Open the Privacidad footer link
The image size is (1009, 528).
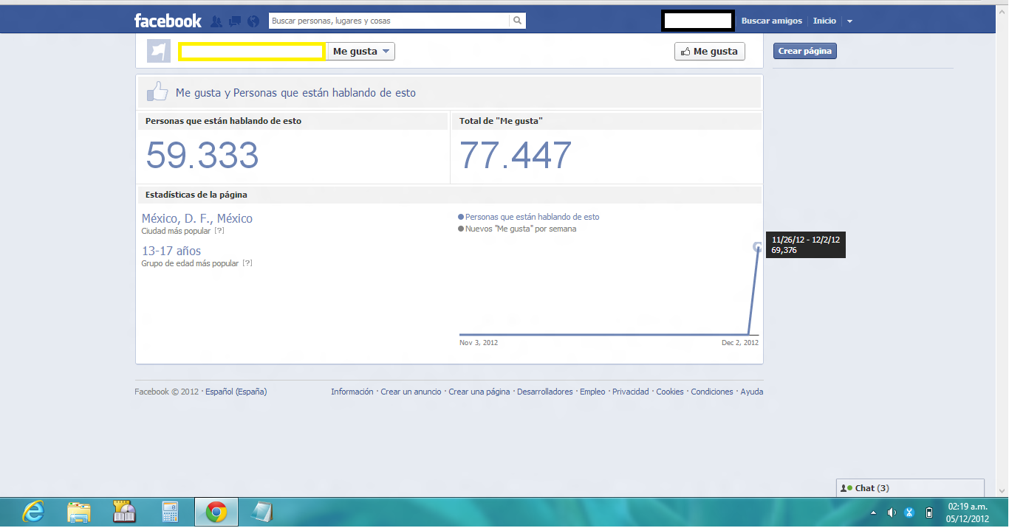pyautogui.click(x=631, y=392)
